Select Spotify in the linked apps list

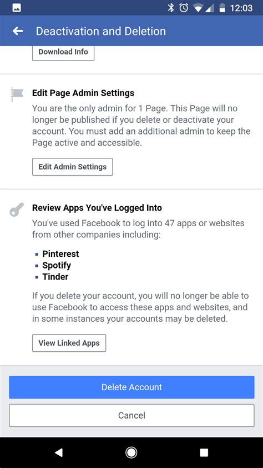[57, 265]
